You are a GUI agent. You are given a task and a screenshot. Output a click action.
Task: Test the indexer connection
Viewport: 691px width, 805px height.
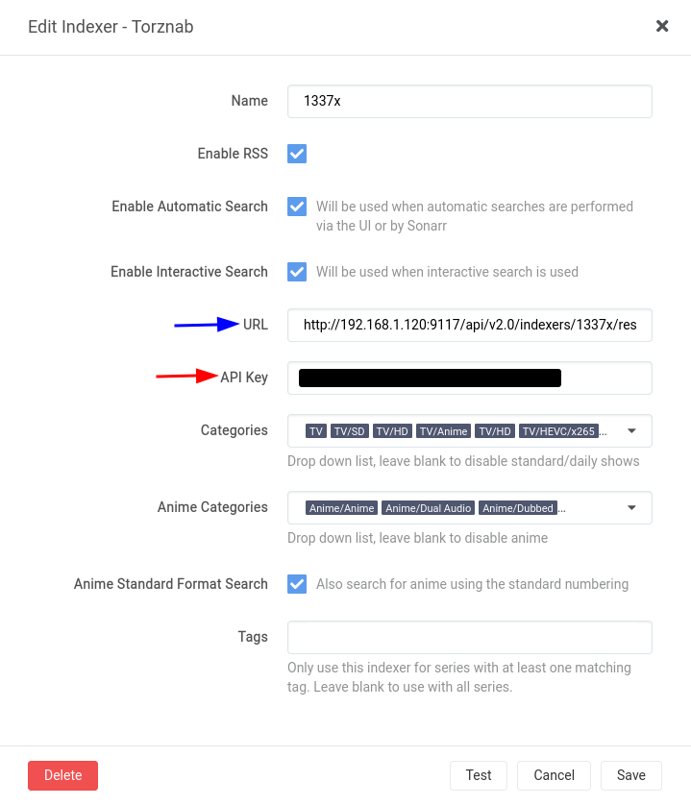coord(479,775)
